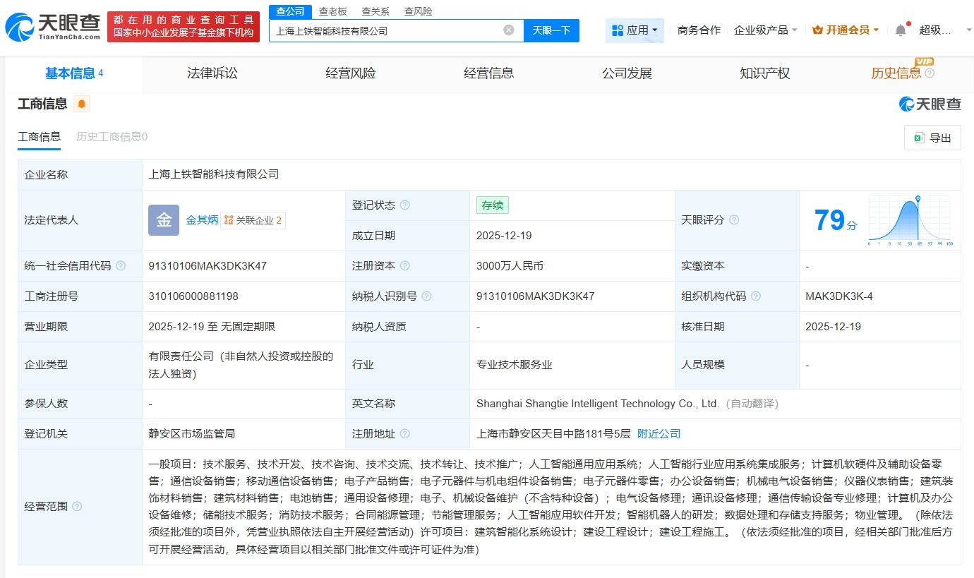Click the help icon next to 登记状态
The height and width of the screenshot is (578, 974).
tap(404, 205)
